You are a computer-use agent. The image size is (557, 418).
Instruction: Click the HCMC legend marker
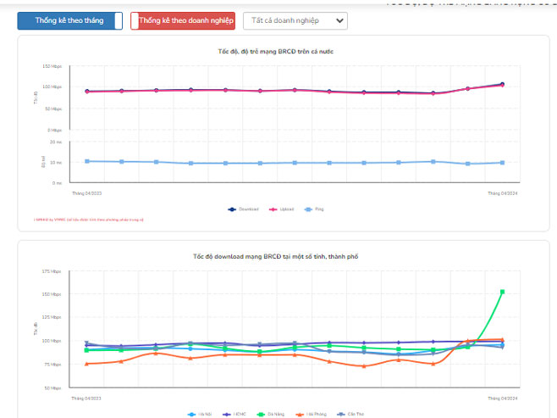click(228, 414)
